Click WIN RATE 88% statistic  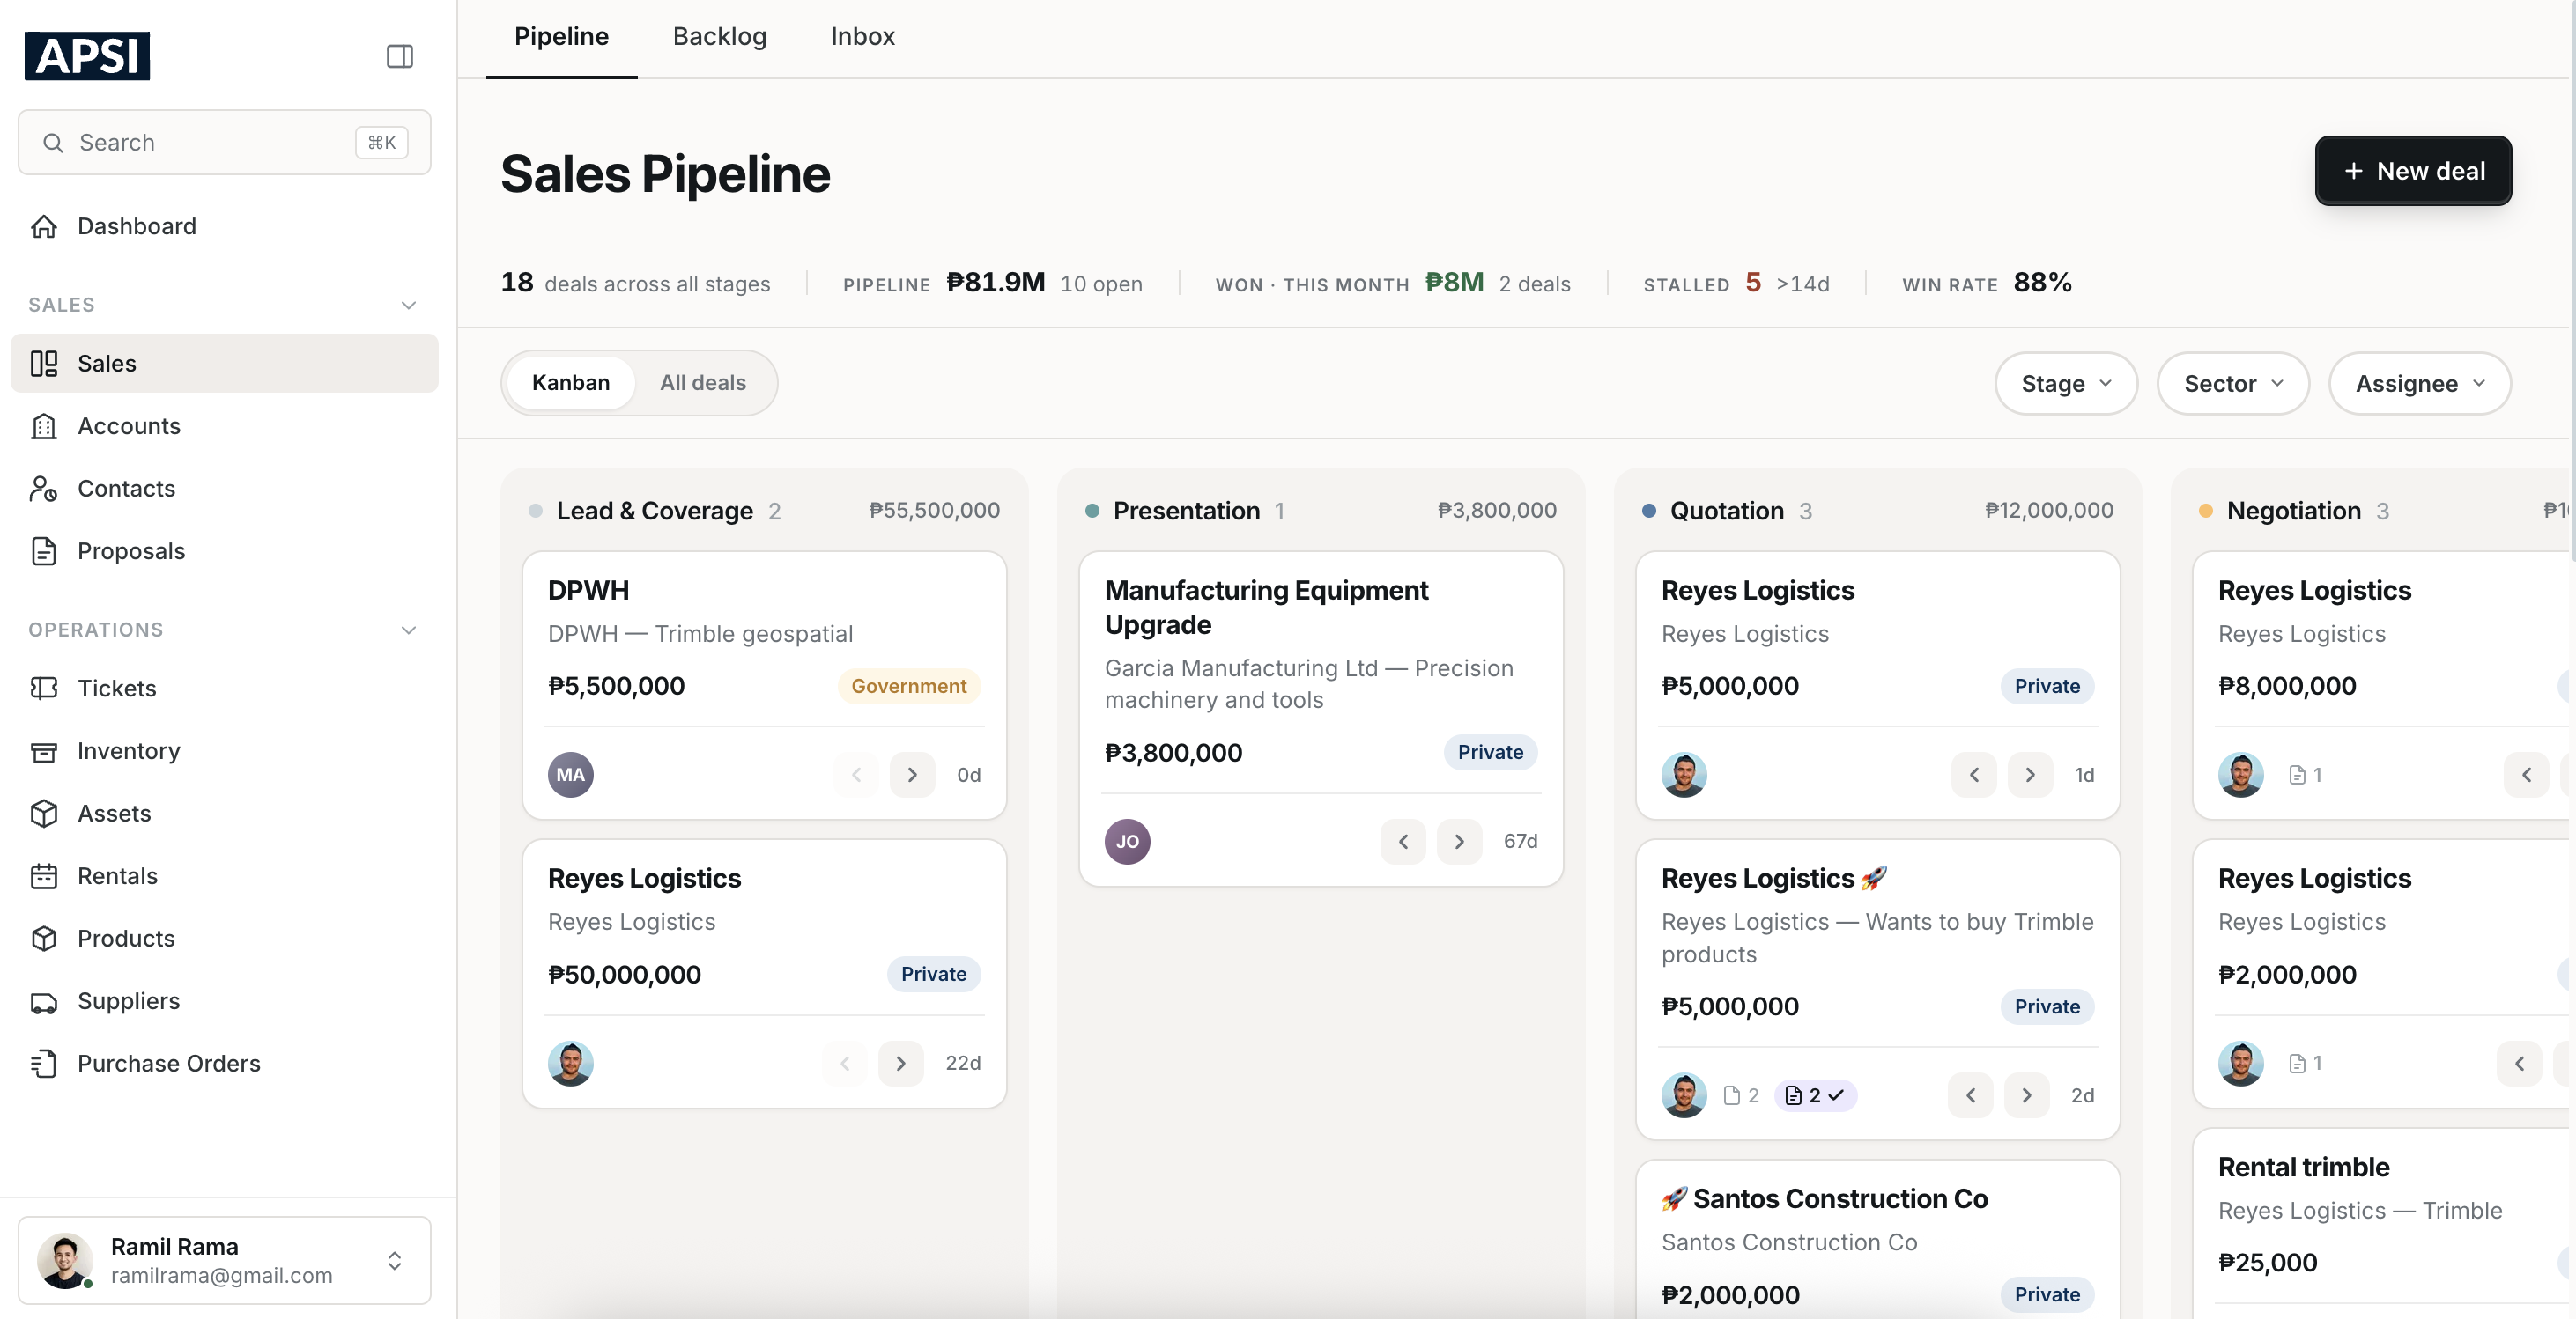(x=1986, y=283)
